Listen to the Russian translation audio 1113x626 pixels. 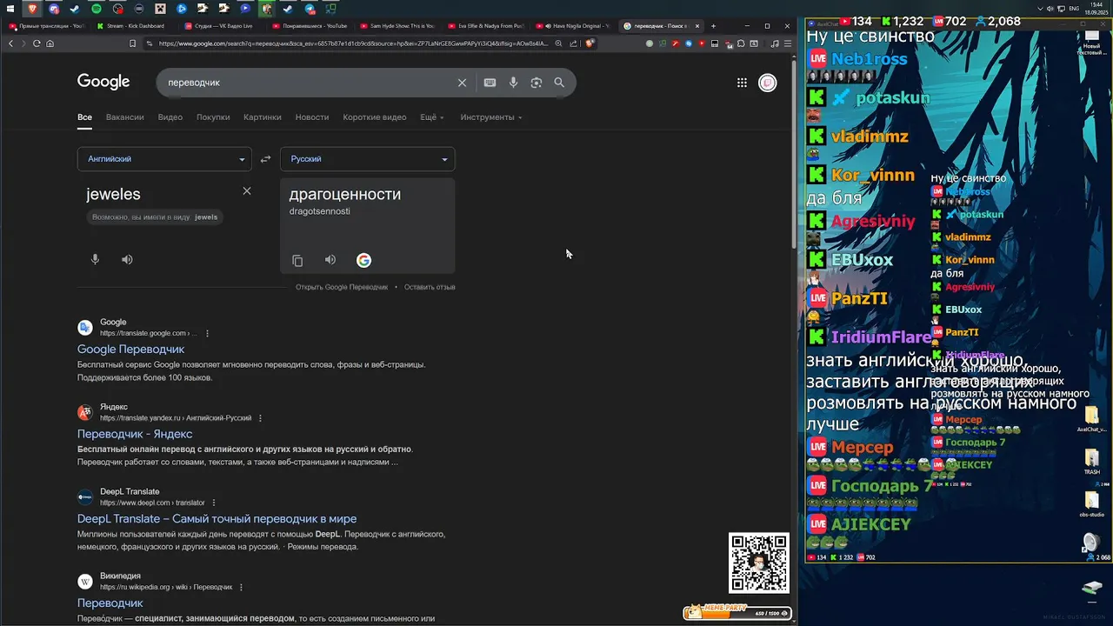click(x=330, y=260)
